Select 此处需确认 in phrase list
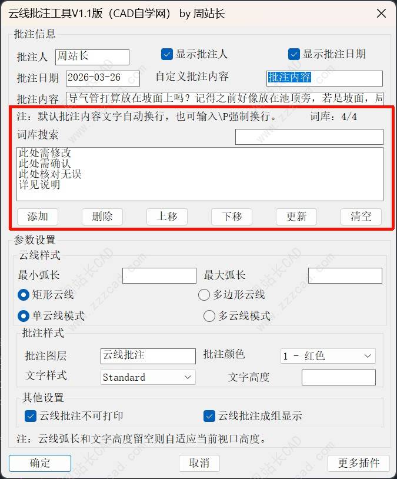 click(45, 164)
